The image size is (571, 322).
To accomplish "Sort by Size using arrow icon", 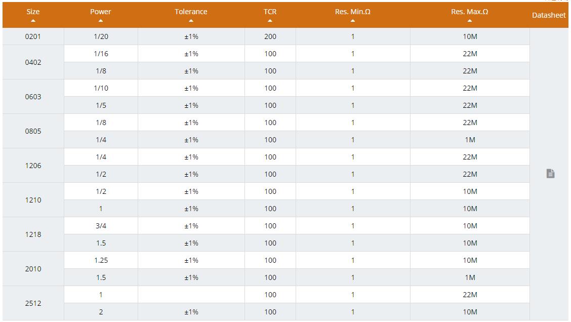I will [33, 21].
